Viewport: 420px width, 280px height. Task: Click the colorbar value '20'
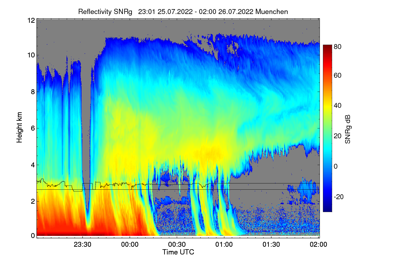point(337,136)
